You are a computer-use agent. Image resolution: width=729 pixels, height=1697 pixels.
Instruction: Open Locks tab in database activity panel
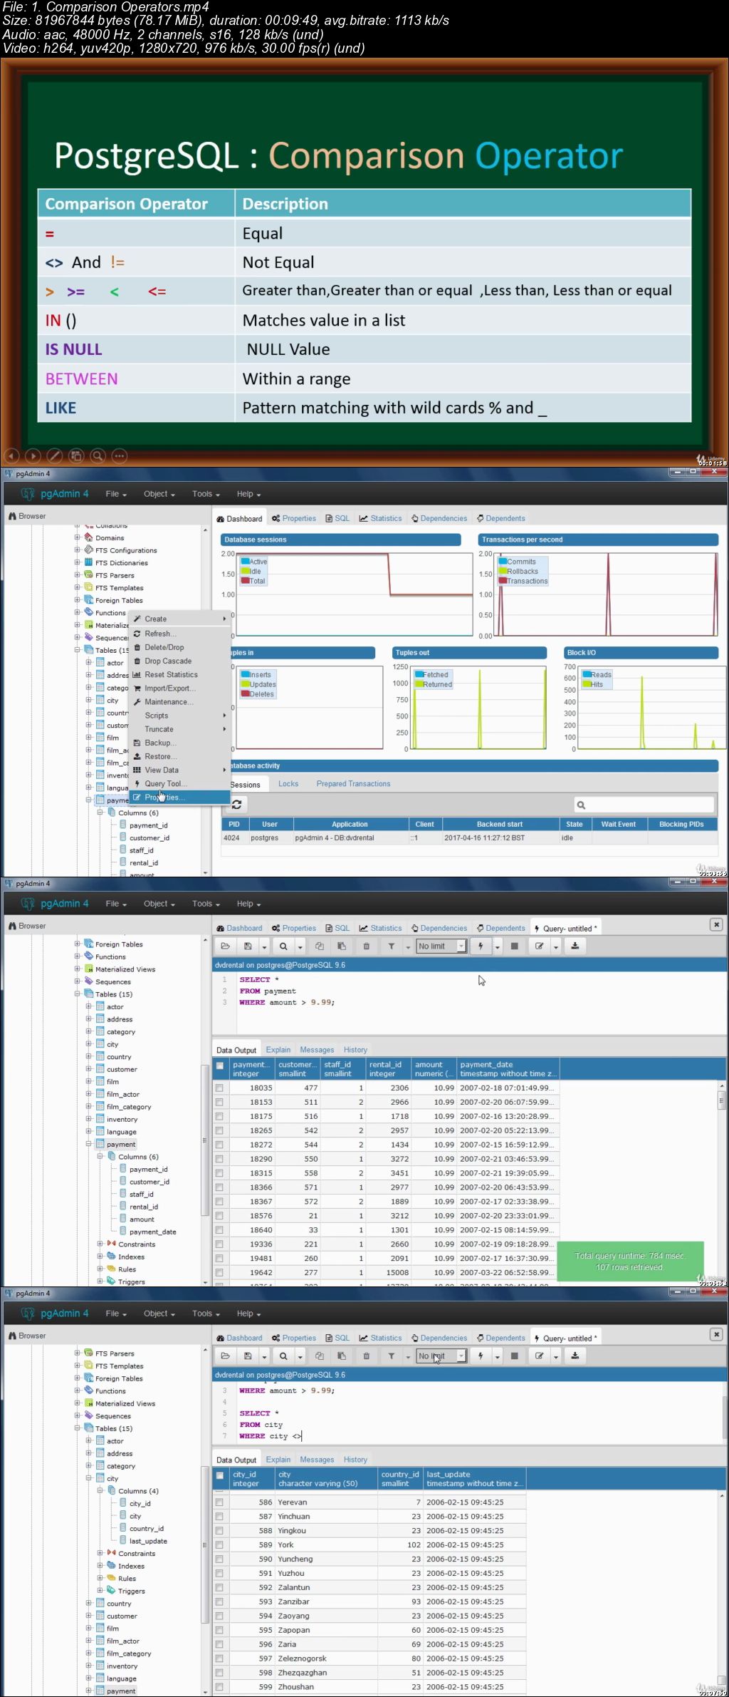coord(288,783)
